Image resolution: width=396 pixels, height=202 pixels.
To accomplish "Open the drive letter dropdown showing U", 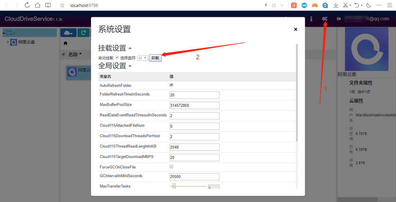I will coord(143,58).
